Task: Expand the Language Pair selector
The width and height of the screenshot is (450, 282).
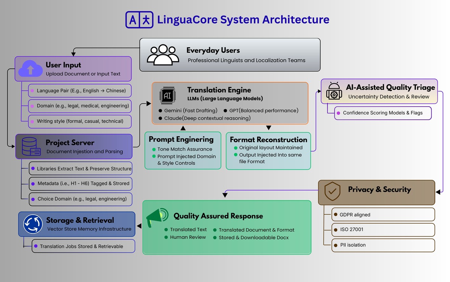Action: [80, 91]
